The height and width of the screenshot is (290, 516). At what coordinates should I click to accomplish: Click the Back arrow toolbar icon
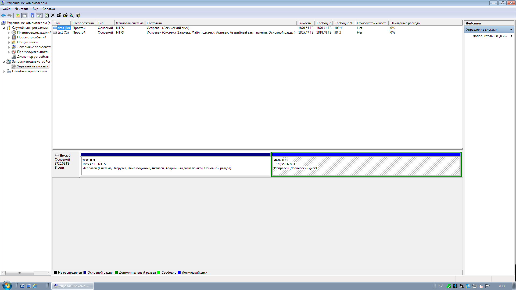pos(3,16)
